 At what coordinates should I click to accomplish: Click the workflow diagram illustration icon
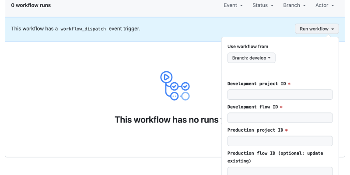tap(175, 86)
